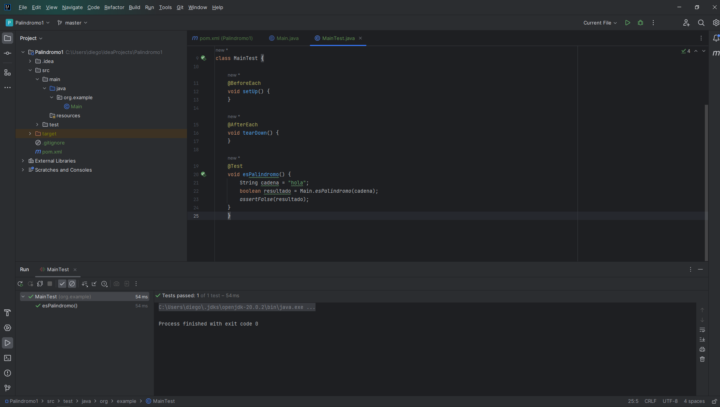Select esPalindromo() in test results
Screen dimensions: 720x407
click(60, 306)
